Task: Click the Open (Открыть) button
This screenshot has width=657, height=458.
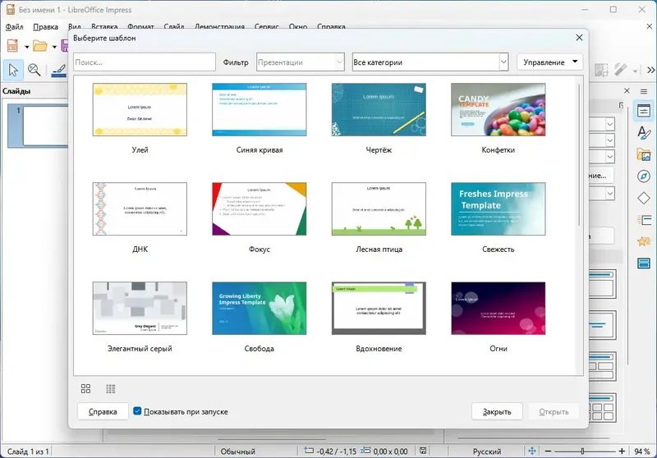Action: click(x=554, y=411)
